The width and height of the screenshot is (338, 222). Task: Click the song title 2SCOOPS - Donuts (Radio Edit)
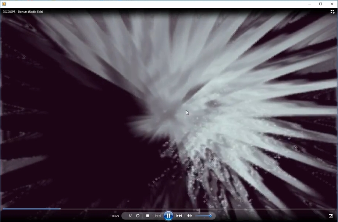coord(23,12)
